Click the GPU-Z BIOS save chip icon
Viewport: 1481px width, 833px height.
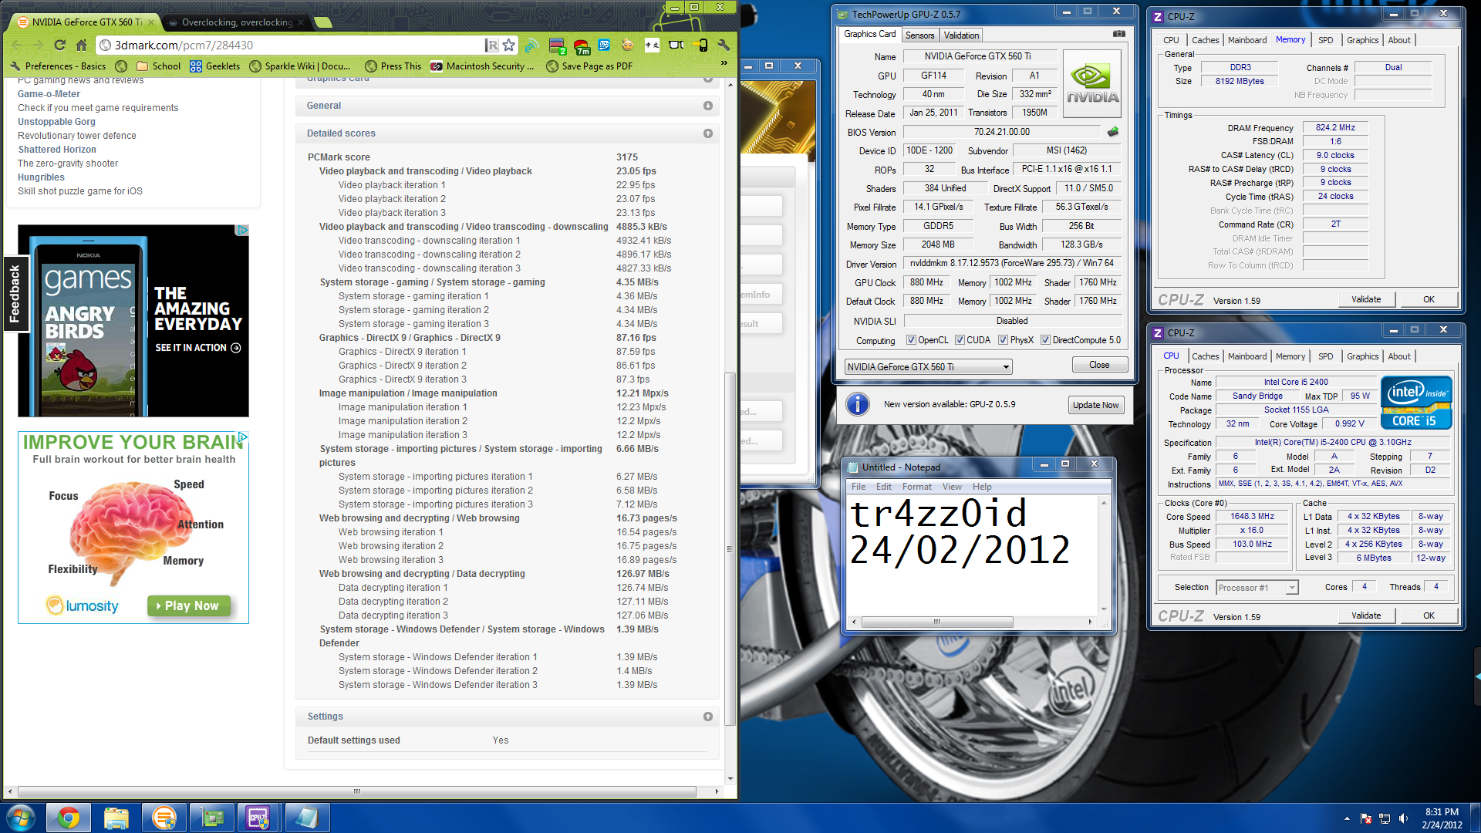[1113, 132]
